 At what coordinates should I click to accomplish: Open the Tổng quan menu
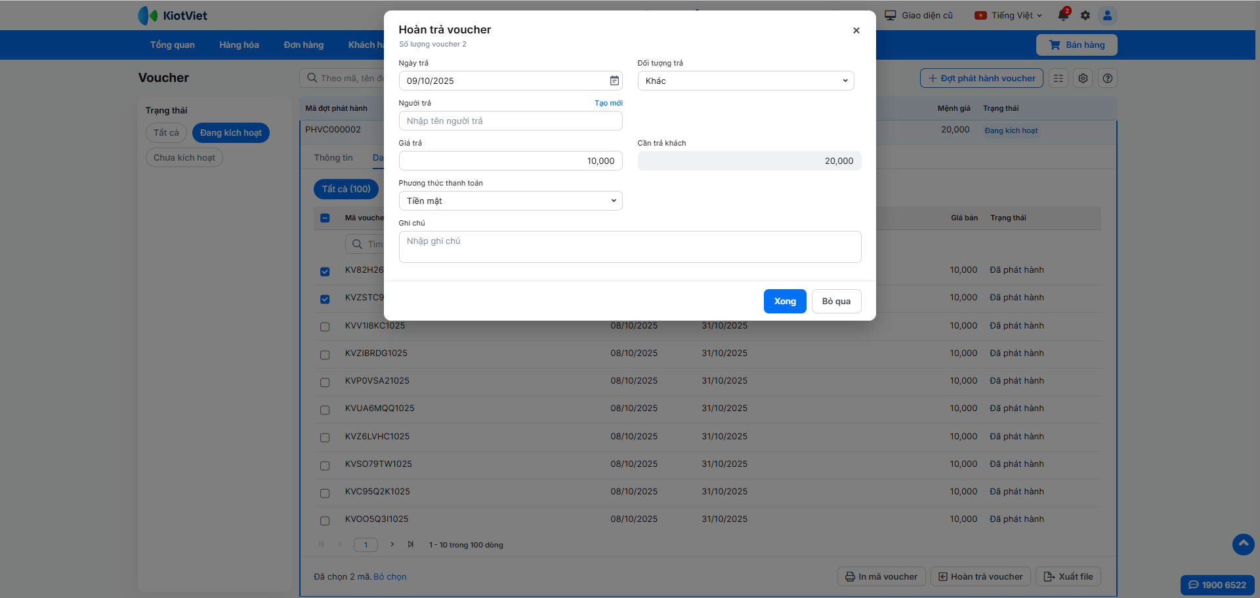pos(173,45)
